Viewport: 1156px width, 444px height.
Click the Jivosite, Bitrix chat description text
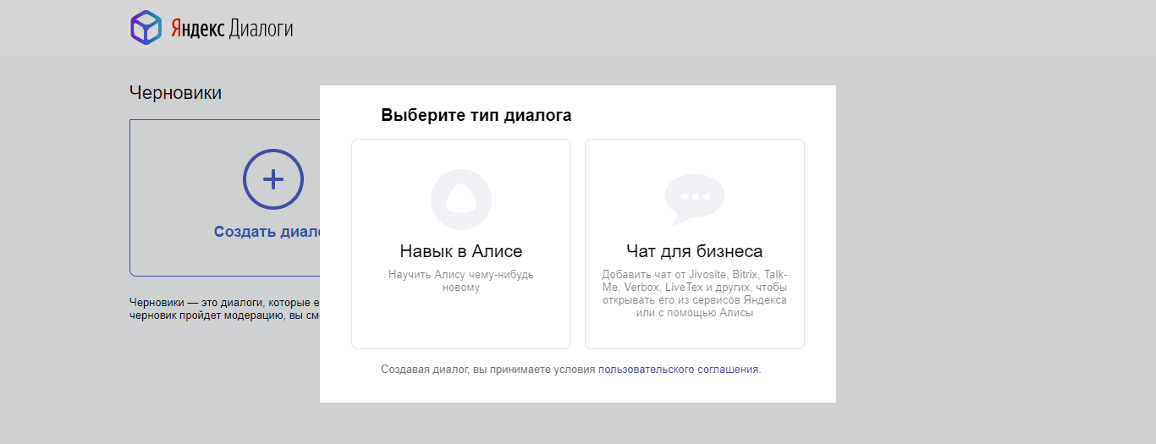tap(694, 293)
